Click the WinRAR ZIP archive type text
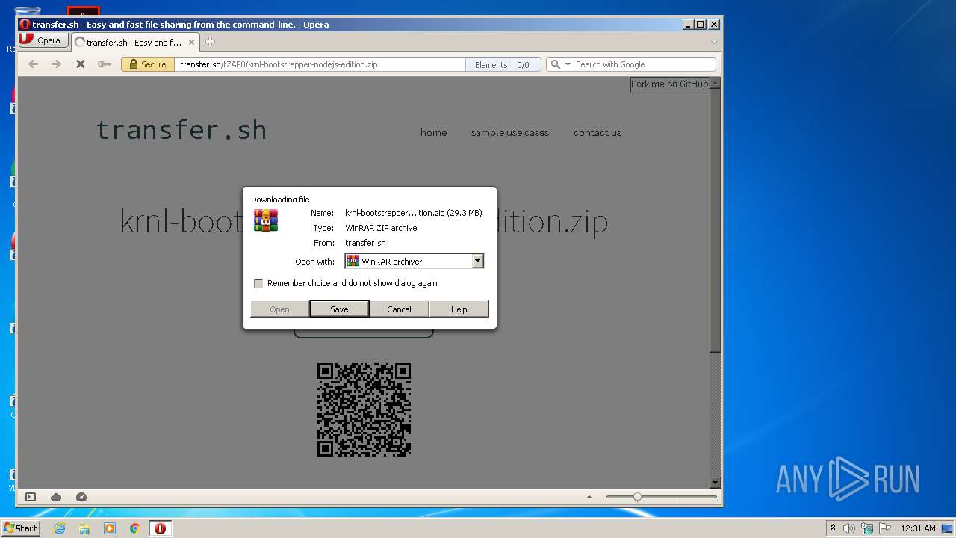Screen dimensions: 956x538 (x=381, y=228)
